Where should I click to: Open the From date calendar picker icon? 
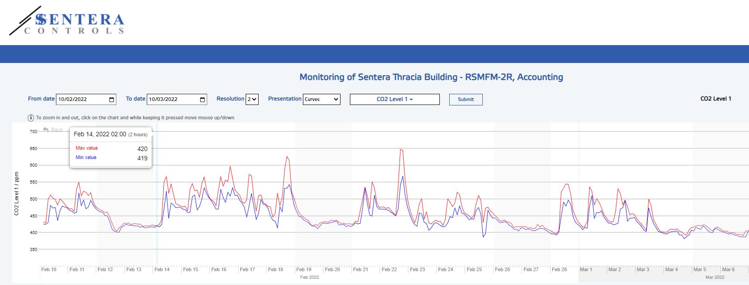(x=111, y=100)
